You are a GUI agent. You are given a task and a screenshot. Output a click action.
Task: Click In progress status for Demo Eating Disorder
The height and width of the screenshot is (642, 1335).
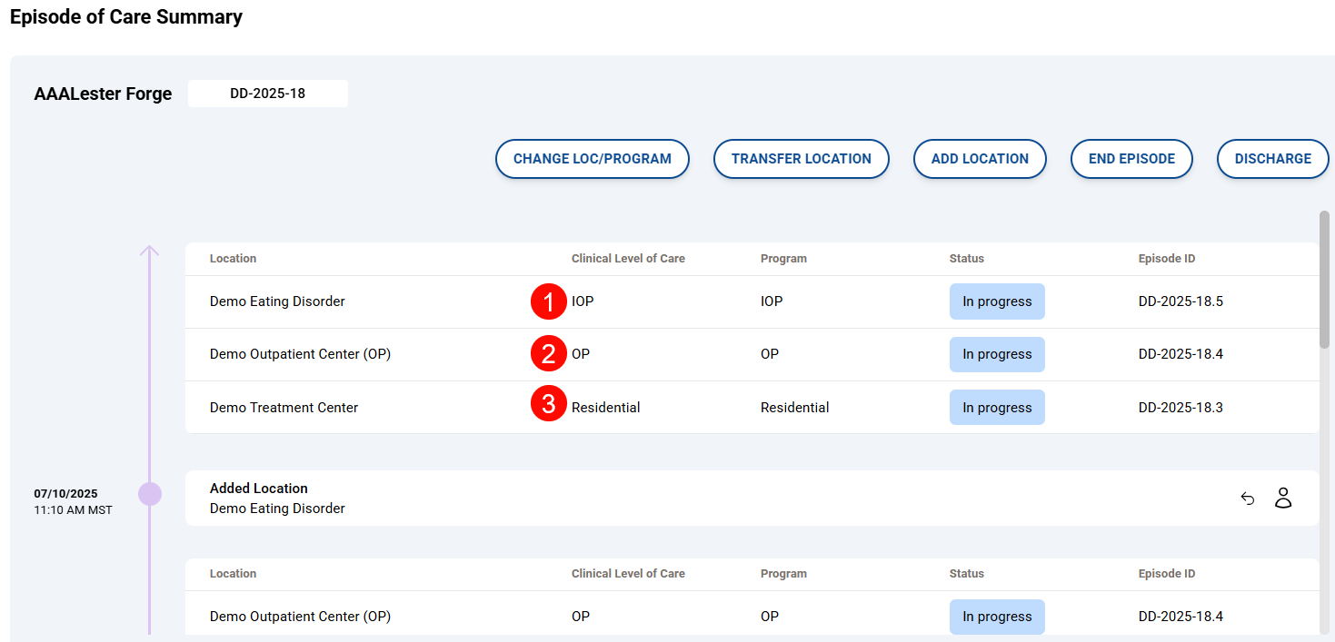click(x=997, y=301)
